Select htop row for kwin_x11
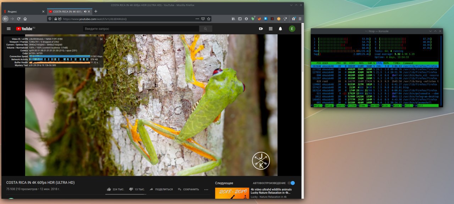This screenshot has width=454, height=204. [x=375, y=75]
